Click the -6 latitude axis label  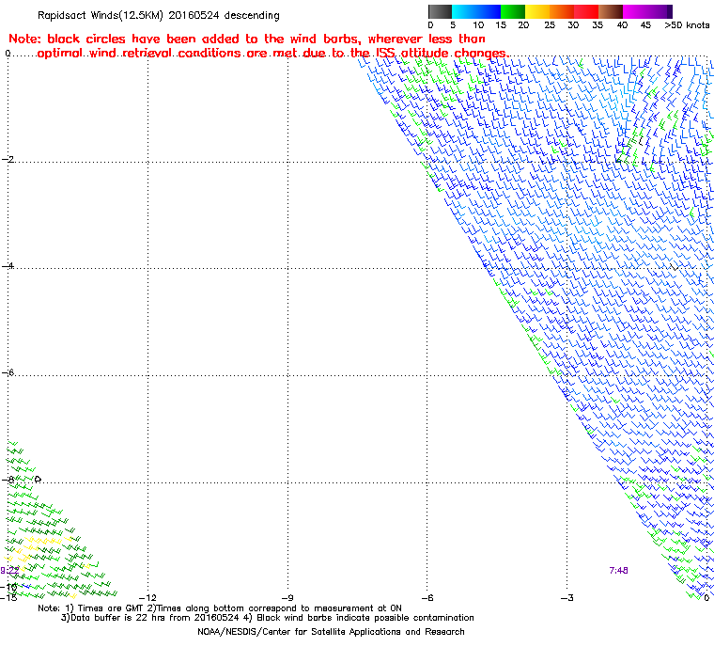[x=8, y=372]
